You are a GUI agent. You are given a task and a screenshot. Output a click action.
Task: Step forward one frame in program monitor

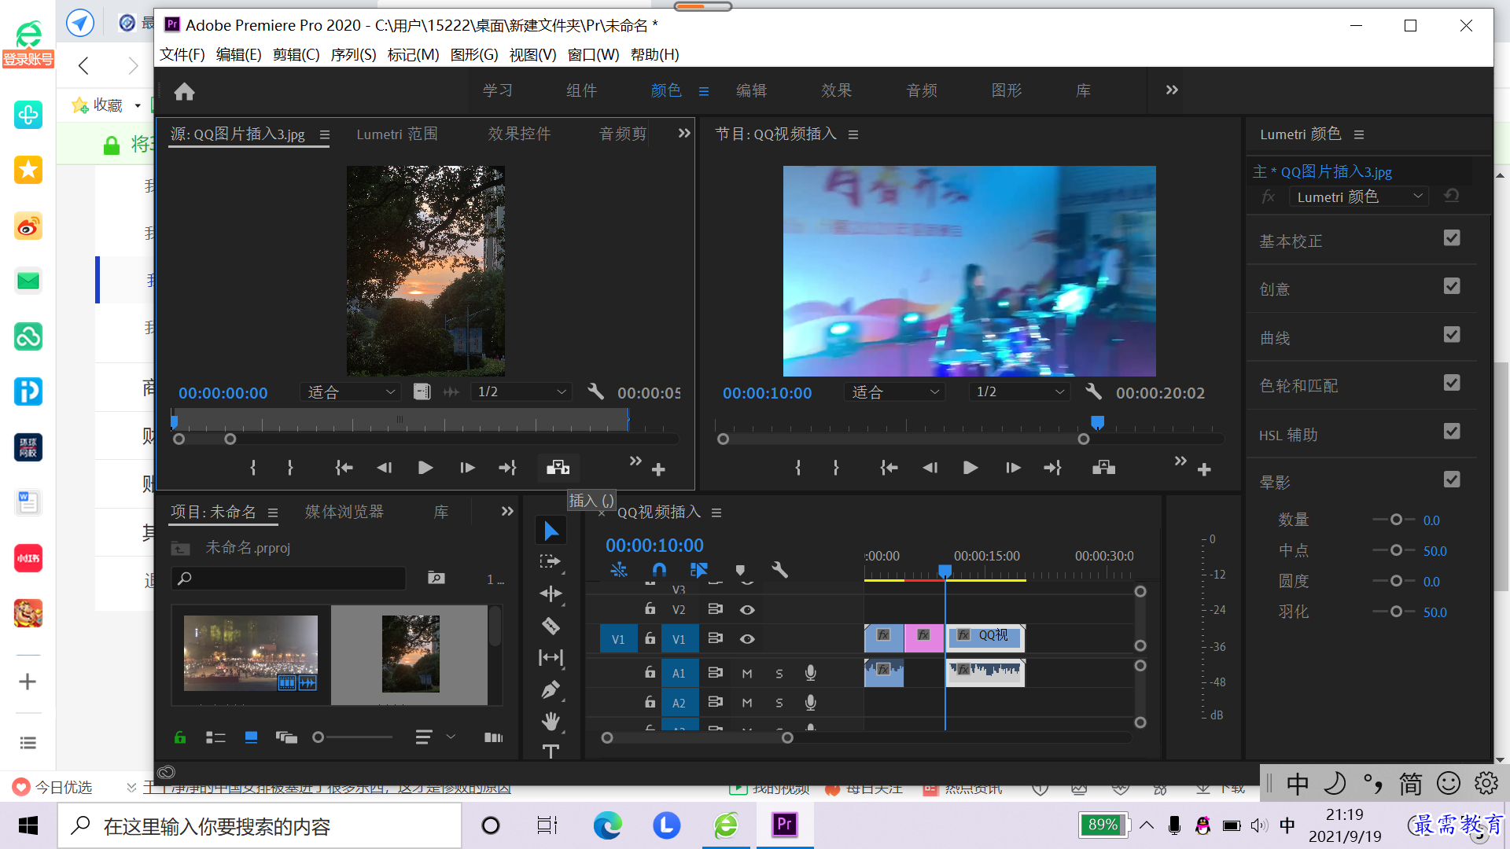(1013, 468)
